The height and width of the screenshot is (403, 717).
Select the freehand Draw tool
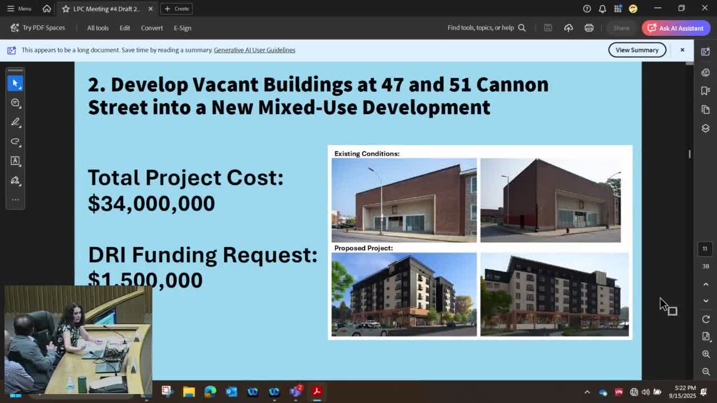15,142
